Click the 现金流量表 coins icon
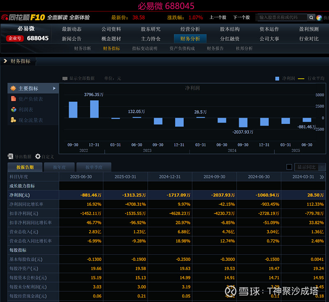 pyautogui.click(x=13, y=120)
